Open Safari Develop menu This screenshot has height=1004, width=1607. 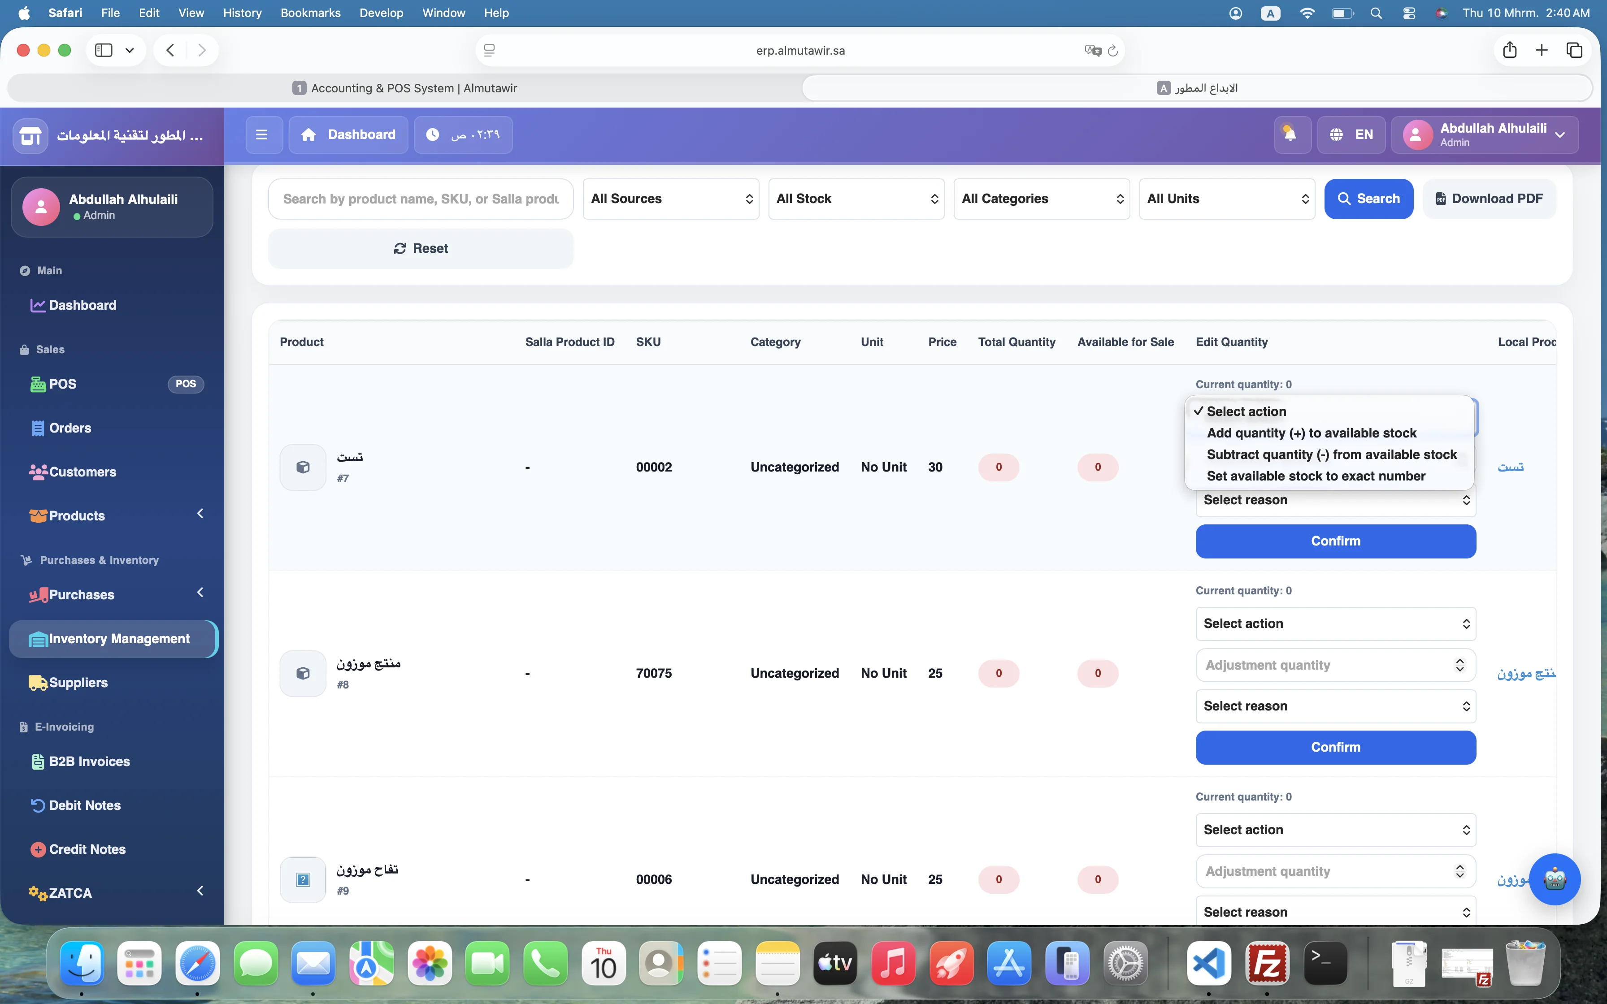(x=381, y=13)
